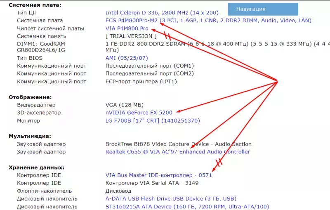
Task: Click the A-DATA USB Flash Drive link
Action: coord(171,198)
